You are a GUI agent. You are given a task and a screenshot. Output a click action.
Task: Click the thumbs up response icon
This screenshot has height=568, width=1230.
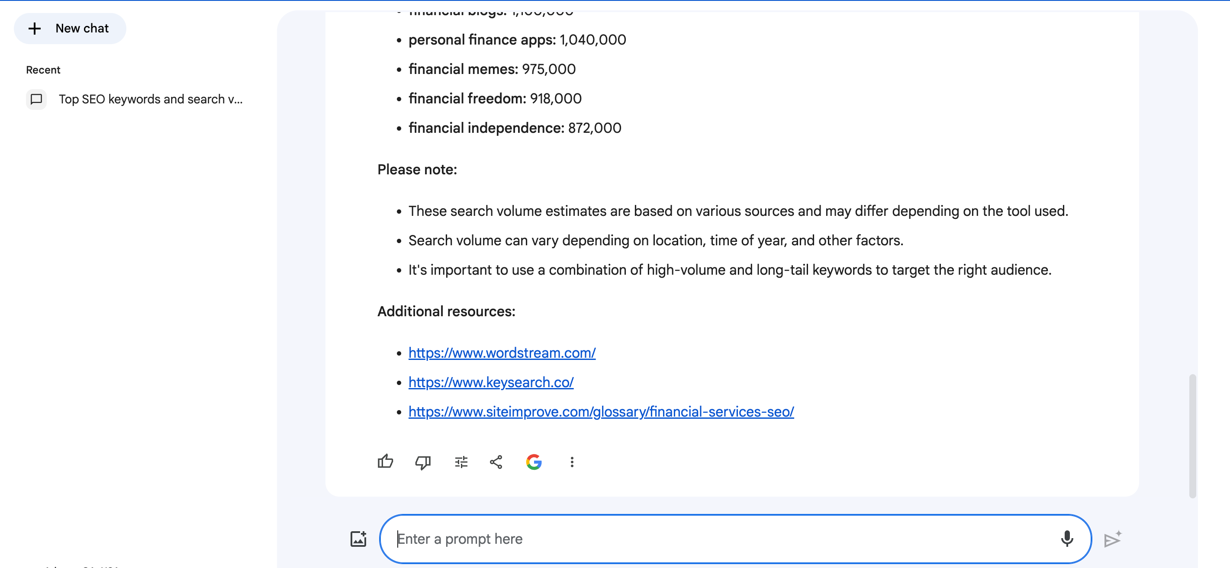coord(385,462)
